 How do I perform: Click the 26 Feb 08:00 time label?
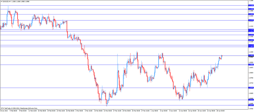(x=70, y=111)
